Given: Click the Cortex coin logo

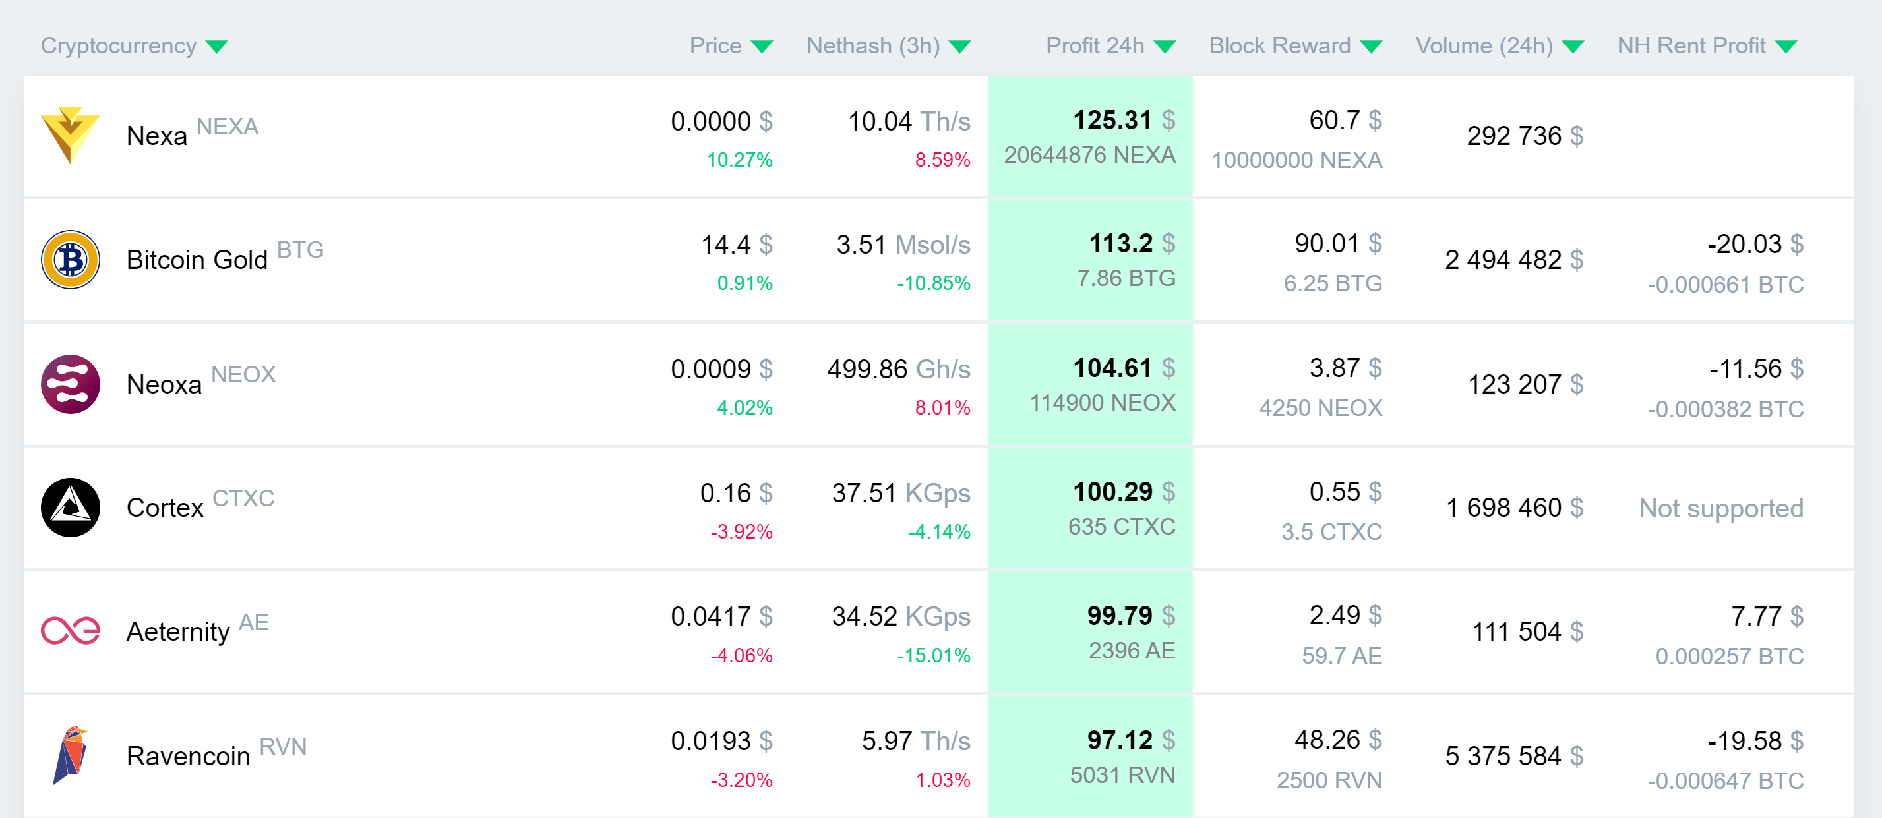Looking at the screenshot, I should [70, 508].
